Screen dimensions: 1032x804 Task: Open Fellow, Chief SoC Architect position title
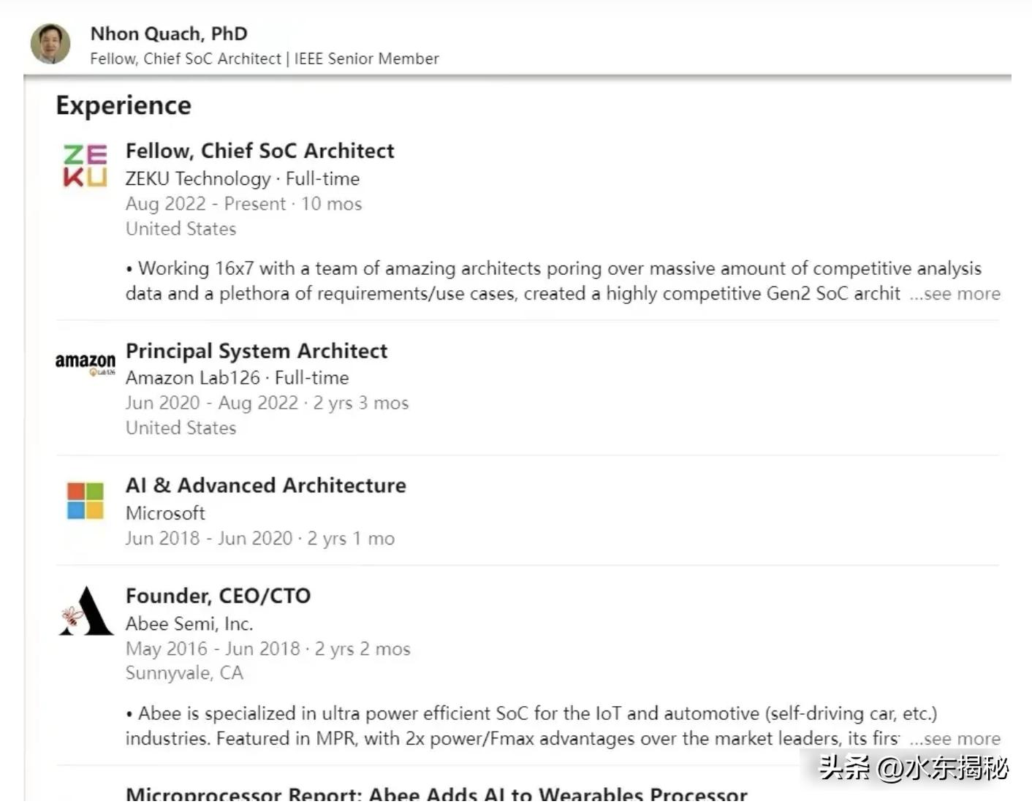pos(259,151)
